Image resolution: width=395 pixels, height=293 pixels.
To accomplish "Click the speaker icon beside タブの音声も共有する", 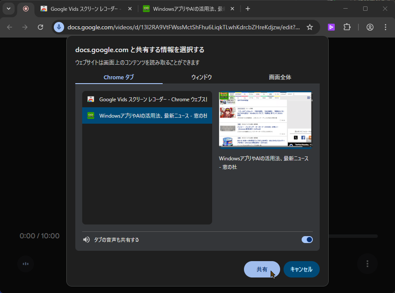I will 86,240.
